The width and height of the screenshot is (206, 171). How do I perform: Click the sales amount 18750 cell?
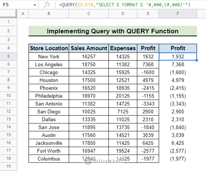click(89, 64)
